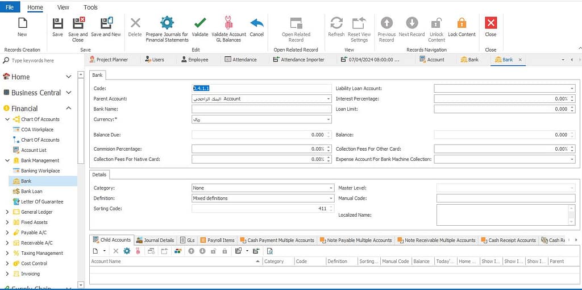The width and height of the screenshot is (582, 290).
Task: Click the gear icon in Child Accounts toolbar
Action: (127, 251)
